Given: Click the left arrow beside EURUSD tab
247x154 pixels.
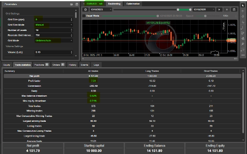Looking at the screenshot, I should 84,4.
